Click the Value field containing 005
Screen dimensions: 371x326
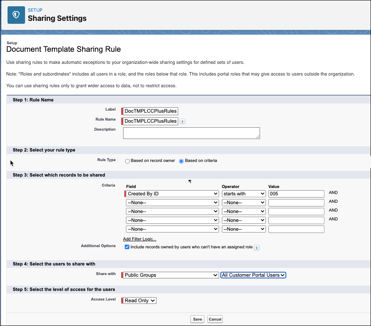(296, 194)
